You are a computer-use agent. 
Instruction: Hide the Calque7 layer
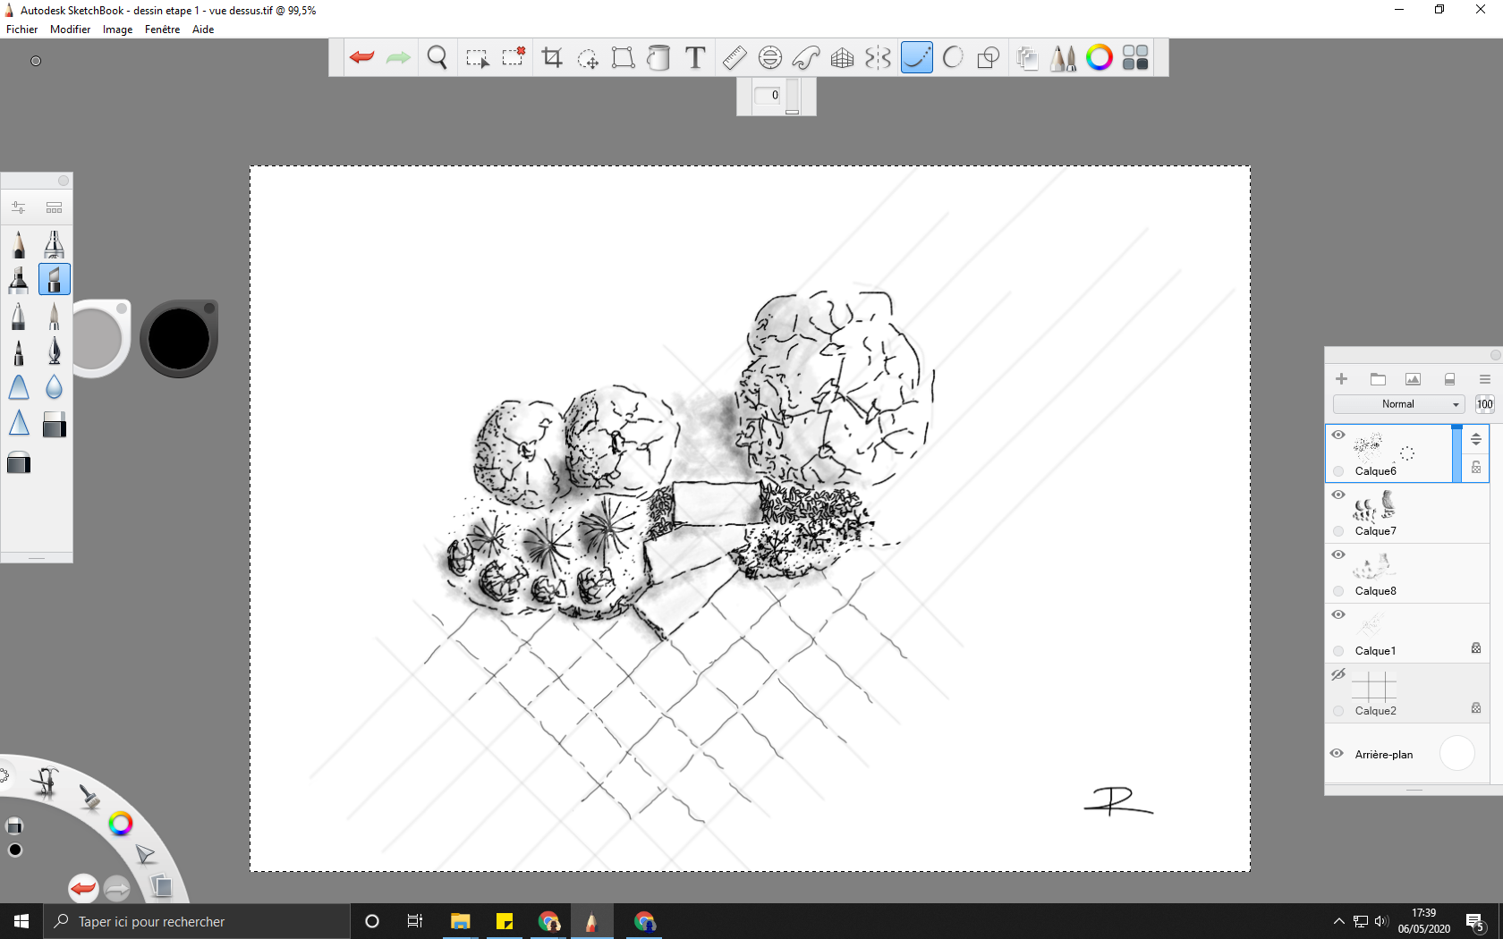click(x=1338, y=495)
